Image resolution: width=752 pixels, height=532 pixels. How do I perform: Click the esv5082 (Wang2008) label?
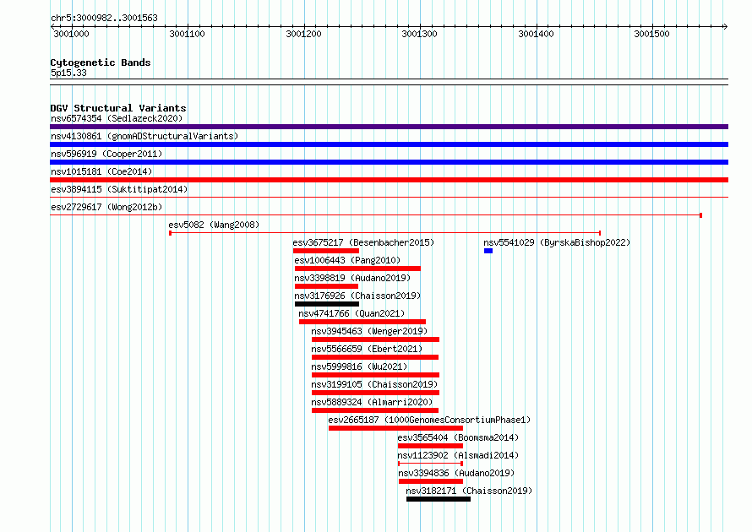coord(214,225)
